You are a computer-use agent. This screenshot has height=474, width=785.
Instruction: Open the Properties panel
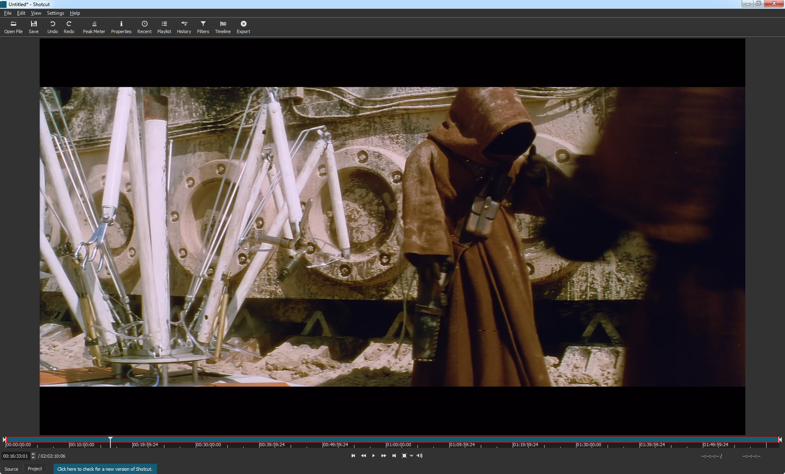click(x=121, y=27)
